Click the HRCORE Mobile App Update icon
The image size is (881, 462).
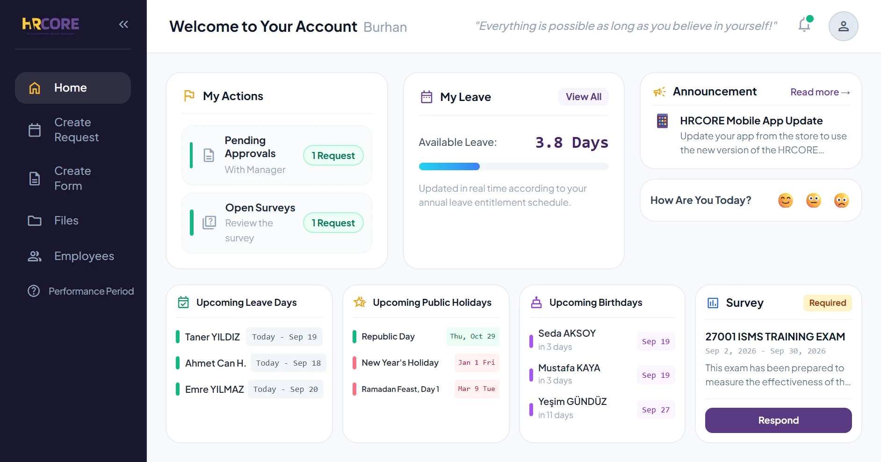(662, 121)
